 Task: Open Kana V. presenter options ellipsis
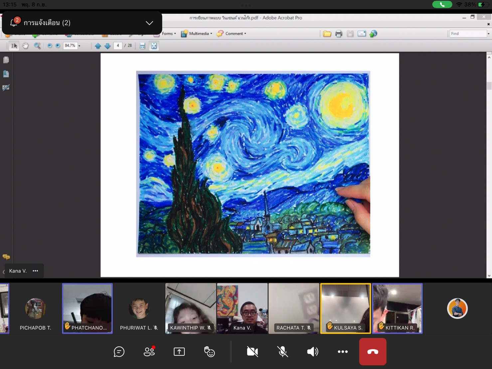[35, 271]
